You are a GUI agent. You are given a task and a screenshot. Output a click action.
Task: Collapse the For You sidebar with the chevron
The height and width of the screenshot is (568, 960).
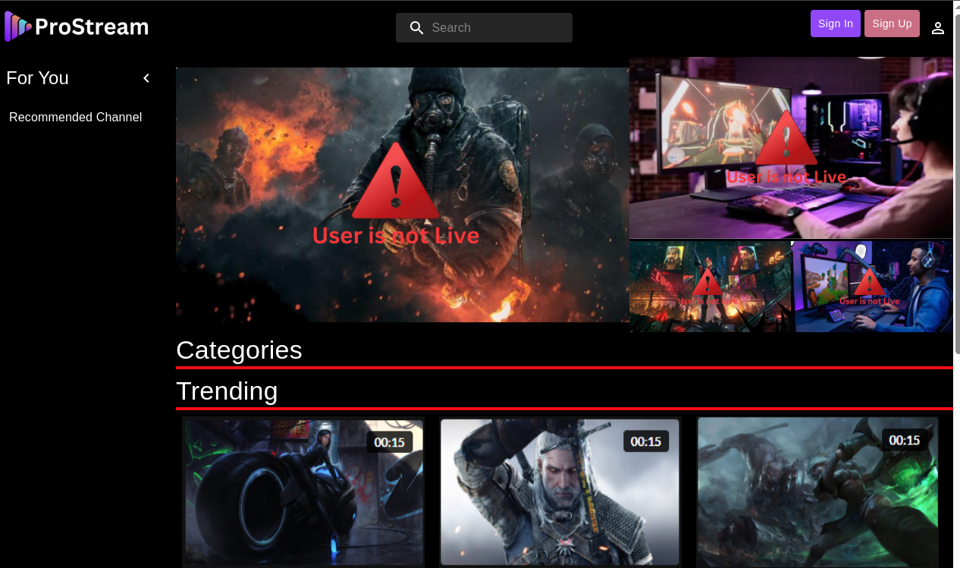(146, 77)
